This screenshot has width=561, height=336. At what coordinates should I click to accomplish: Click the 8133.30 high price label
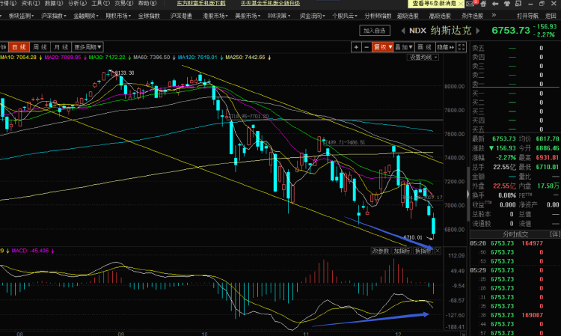click(x=124, y=73)
